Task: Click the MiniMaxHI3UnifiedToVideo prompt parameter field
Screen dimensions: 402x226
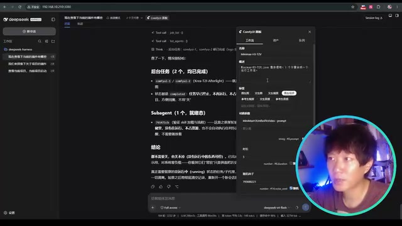Action: point(274,121)
